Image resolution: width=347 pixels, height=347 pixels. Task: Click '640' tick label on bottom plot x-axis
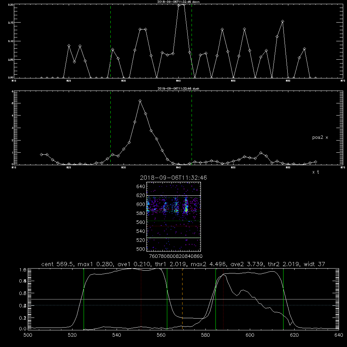pyautogui.click(x=339, y=335)
